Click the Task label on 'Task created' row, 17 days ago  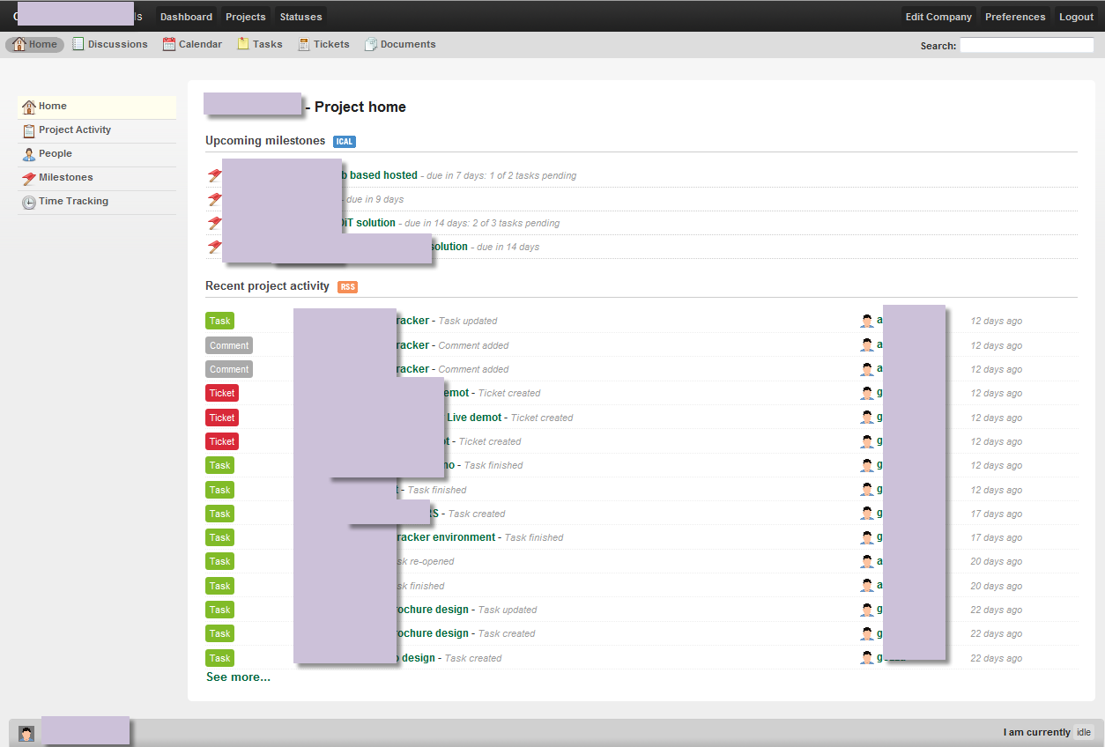(x=219, y=514)
